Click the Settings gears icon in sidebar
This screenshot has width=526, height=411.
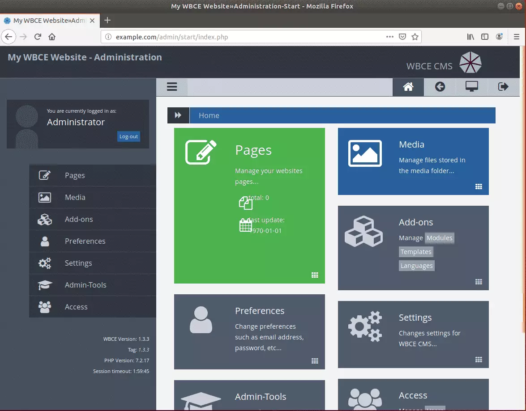(45, 263)
